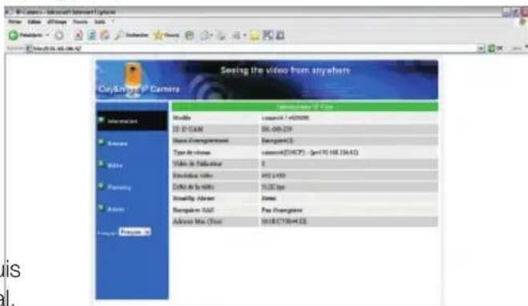
Task: Select Information in the camera sidebar
Action: (x=132, y=121)
